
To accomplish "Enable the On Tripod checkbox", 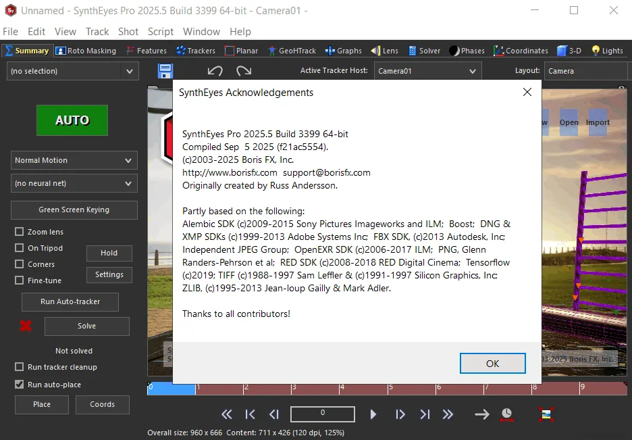I will (19, 247).
